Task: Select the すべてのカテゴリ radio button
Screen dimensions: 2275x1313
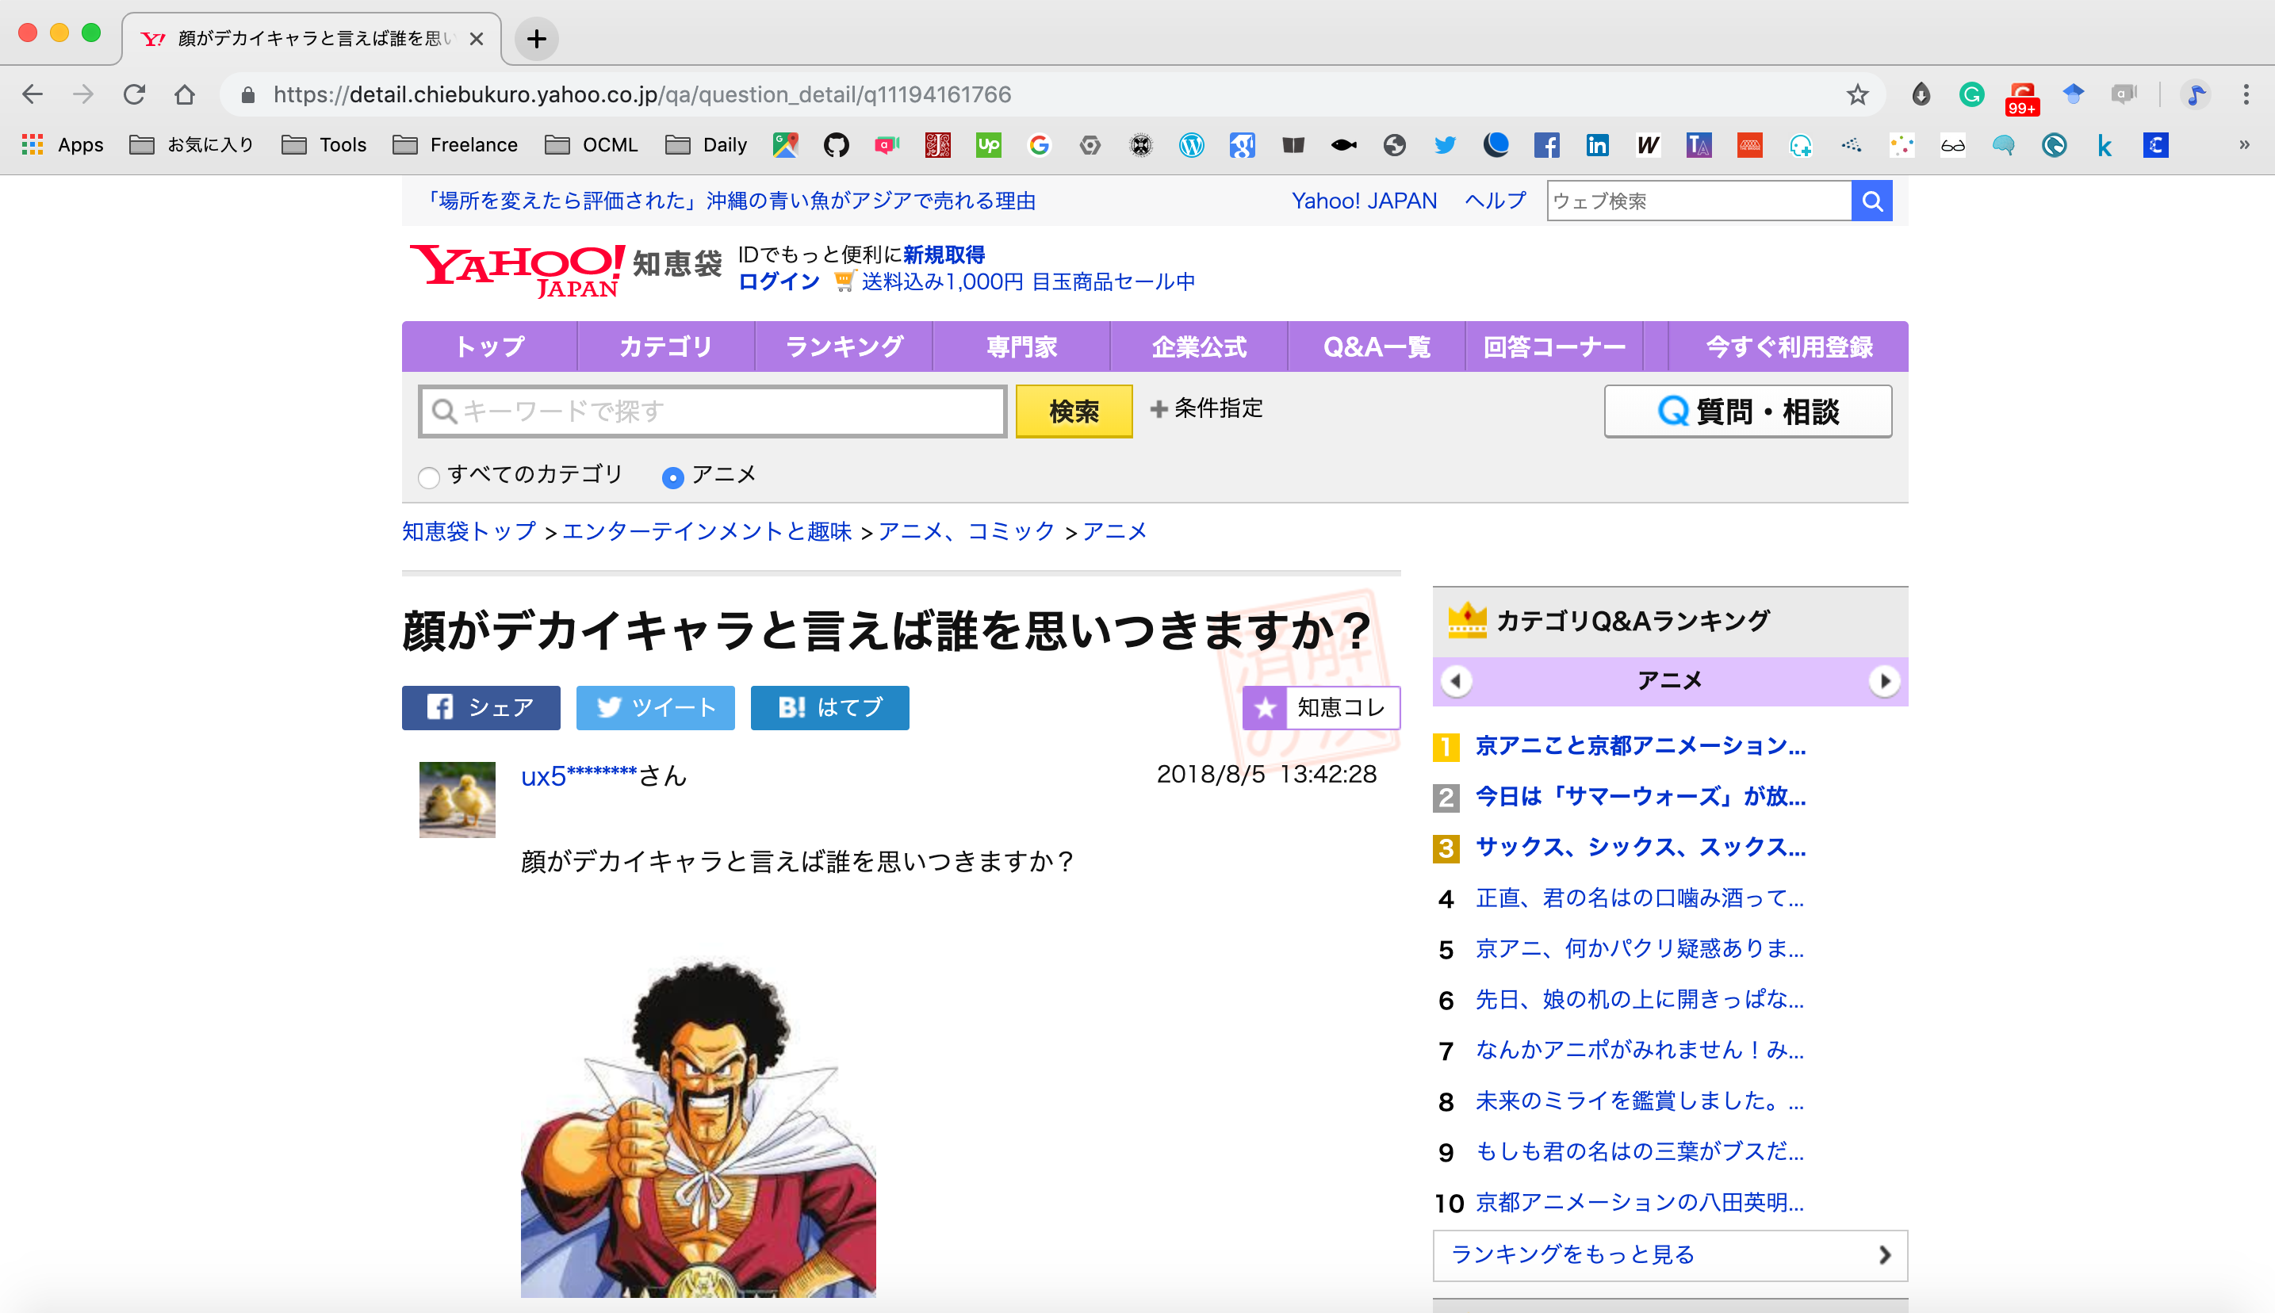Action: pos(429,477)
